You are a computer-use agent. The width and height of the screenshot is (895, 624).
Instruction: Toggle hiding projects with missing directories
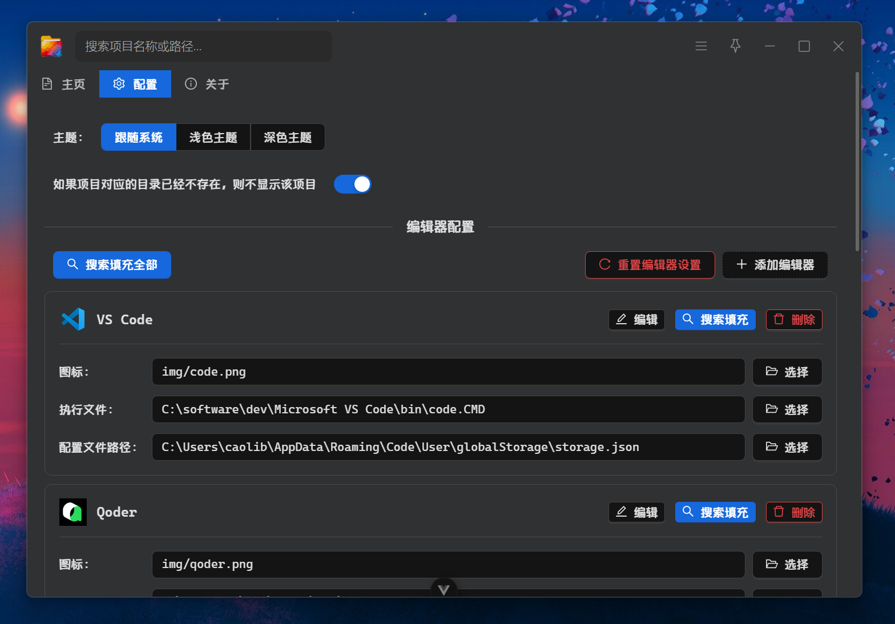[352, 184]
